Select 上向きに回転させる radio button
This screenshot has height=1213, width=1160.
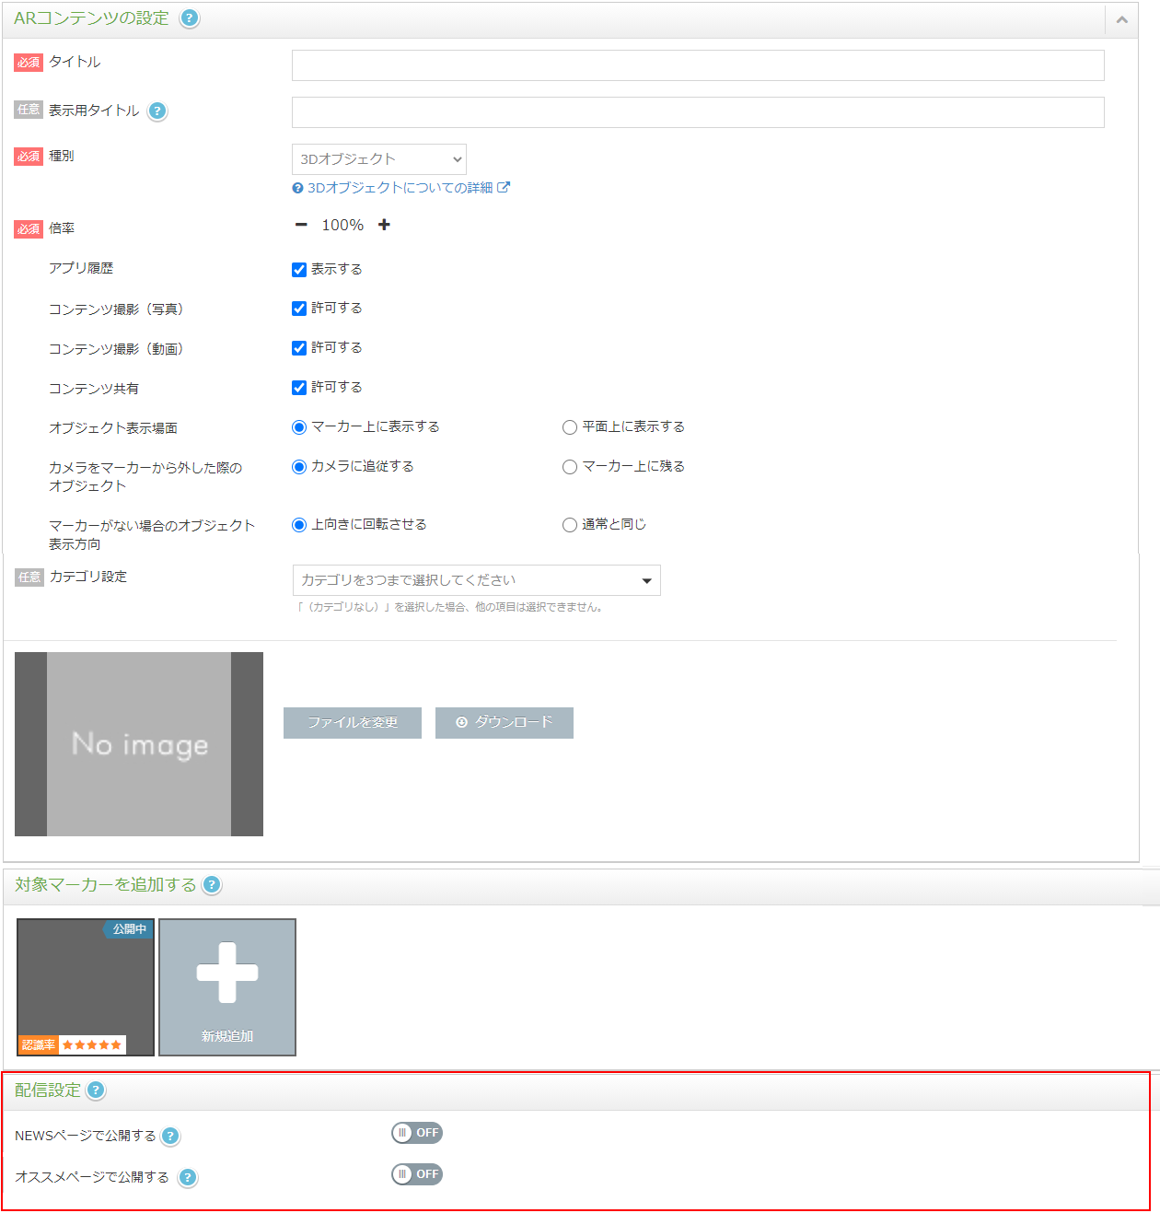click(x=299, y=525)
